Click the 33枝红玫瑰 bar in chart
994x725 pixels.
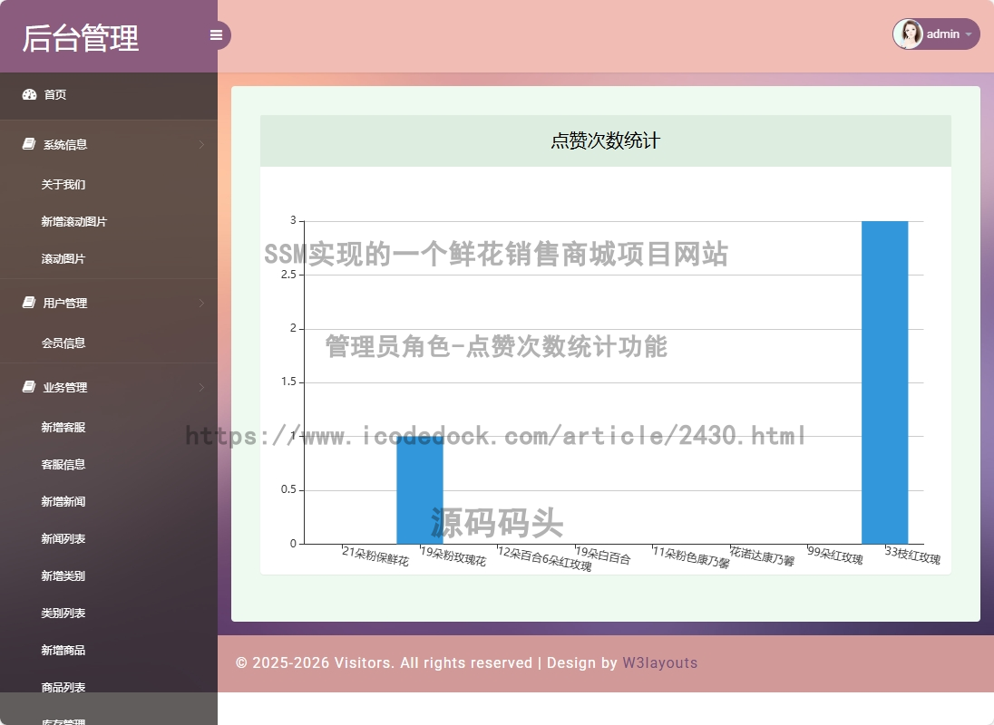[x=885, y=382]
